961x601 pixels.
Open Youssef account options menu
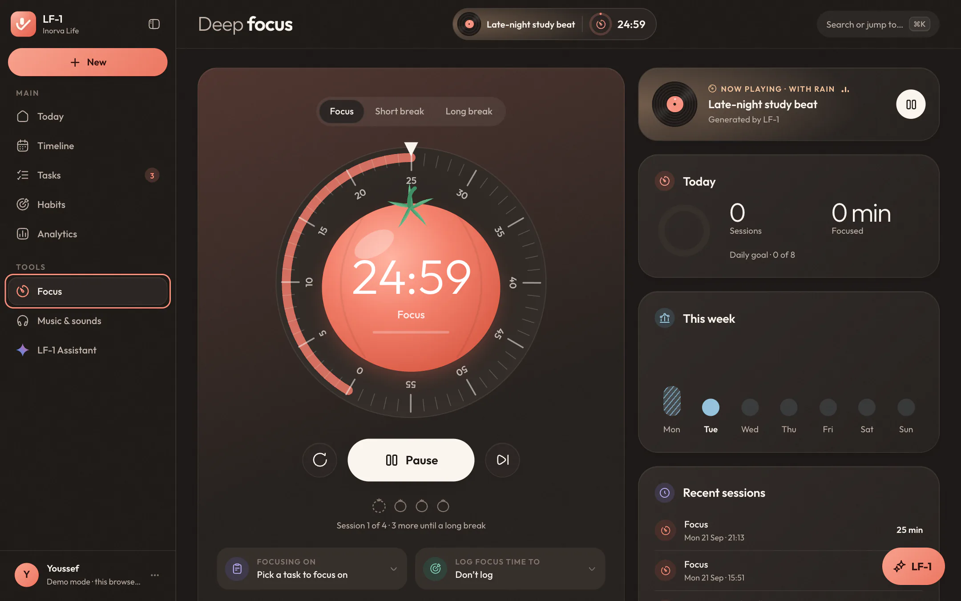click(155, 575)
